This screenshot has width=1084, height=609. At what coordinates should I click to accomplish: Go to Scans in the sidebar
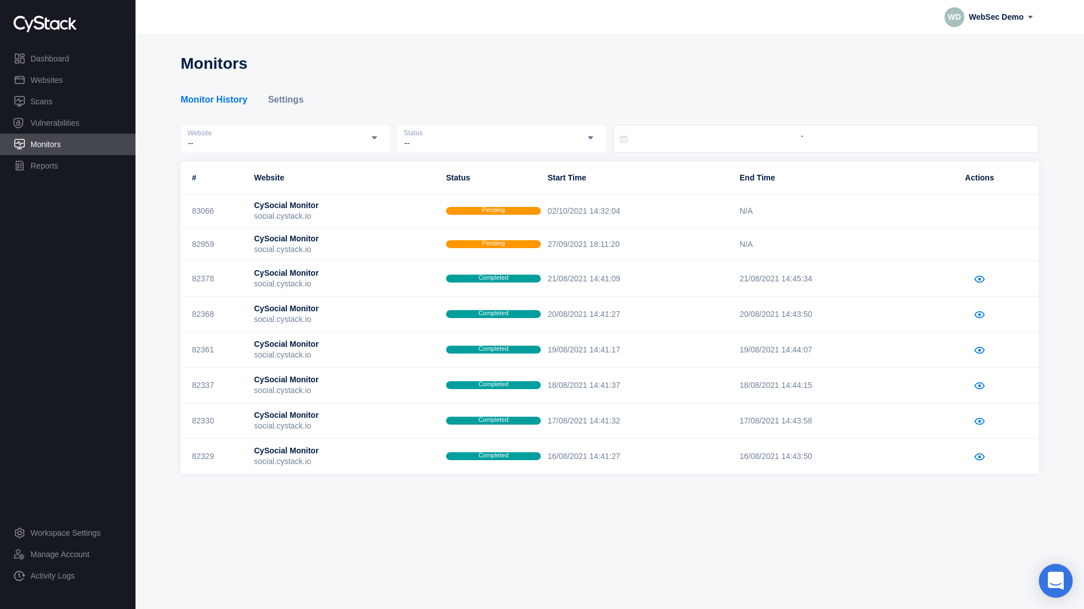pos(41,101)
